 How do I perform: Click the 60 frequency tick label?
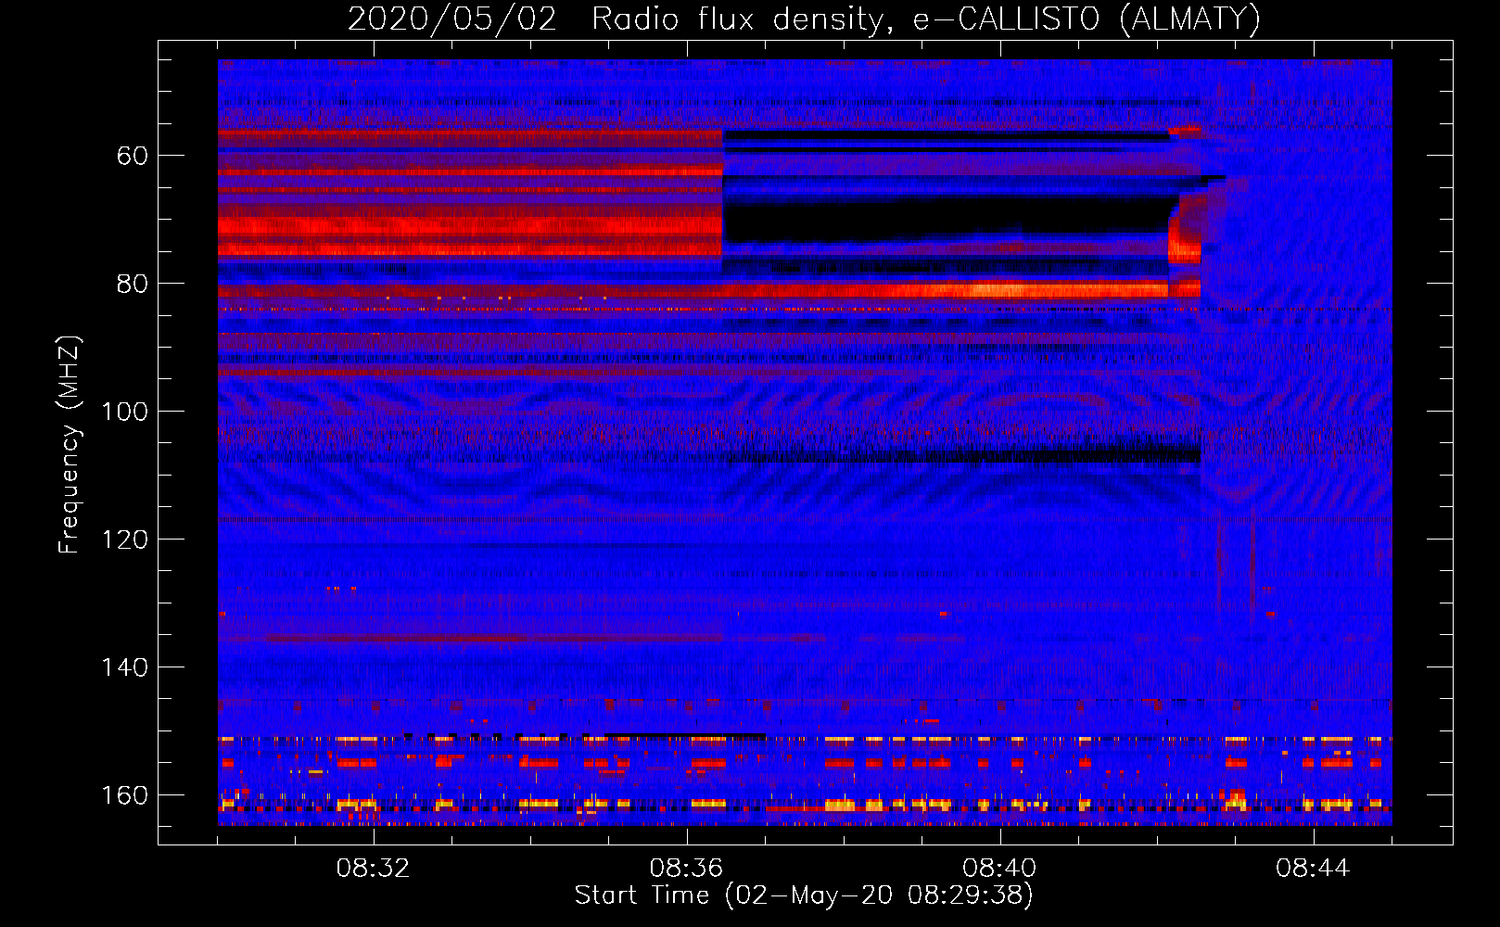click(133, 156)
